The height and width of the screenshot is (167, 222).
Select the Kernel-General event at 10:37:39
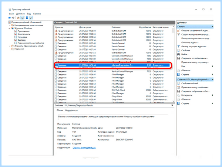click(113, 50)
